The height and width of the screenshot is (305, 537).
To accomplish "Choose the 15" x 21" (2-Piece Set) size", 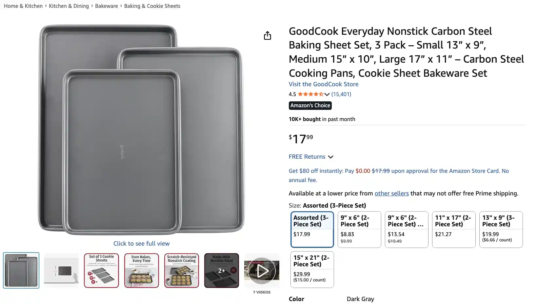I will pyautogui.click(x=312, y=269).
